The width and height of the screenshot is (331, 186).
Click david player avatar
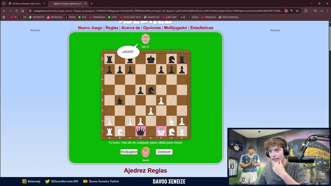click(x=146, y=152)
